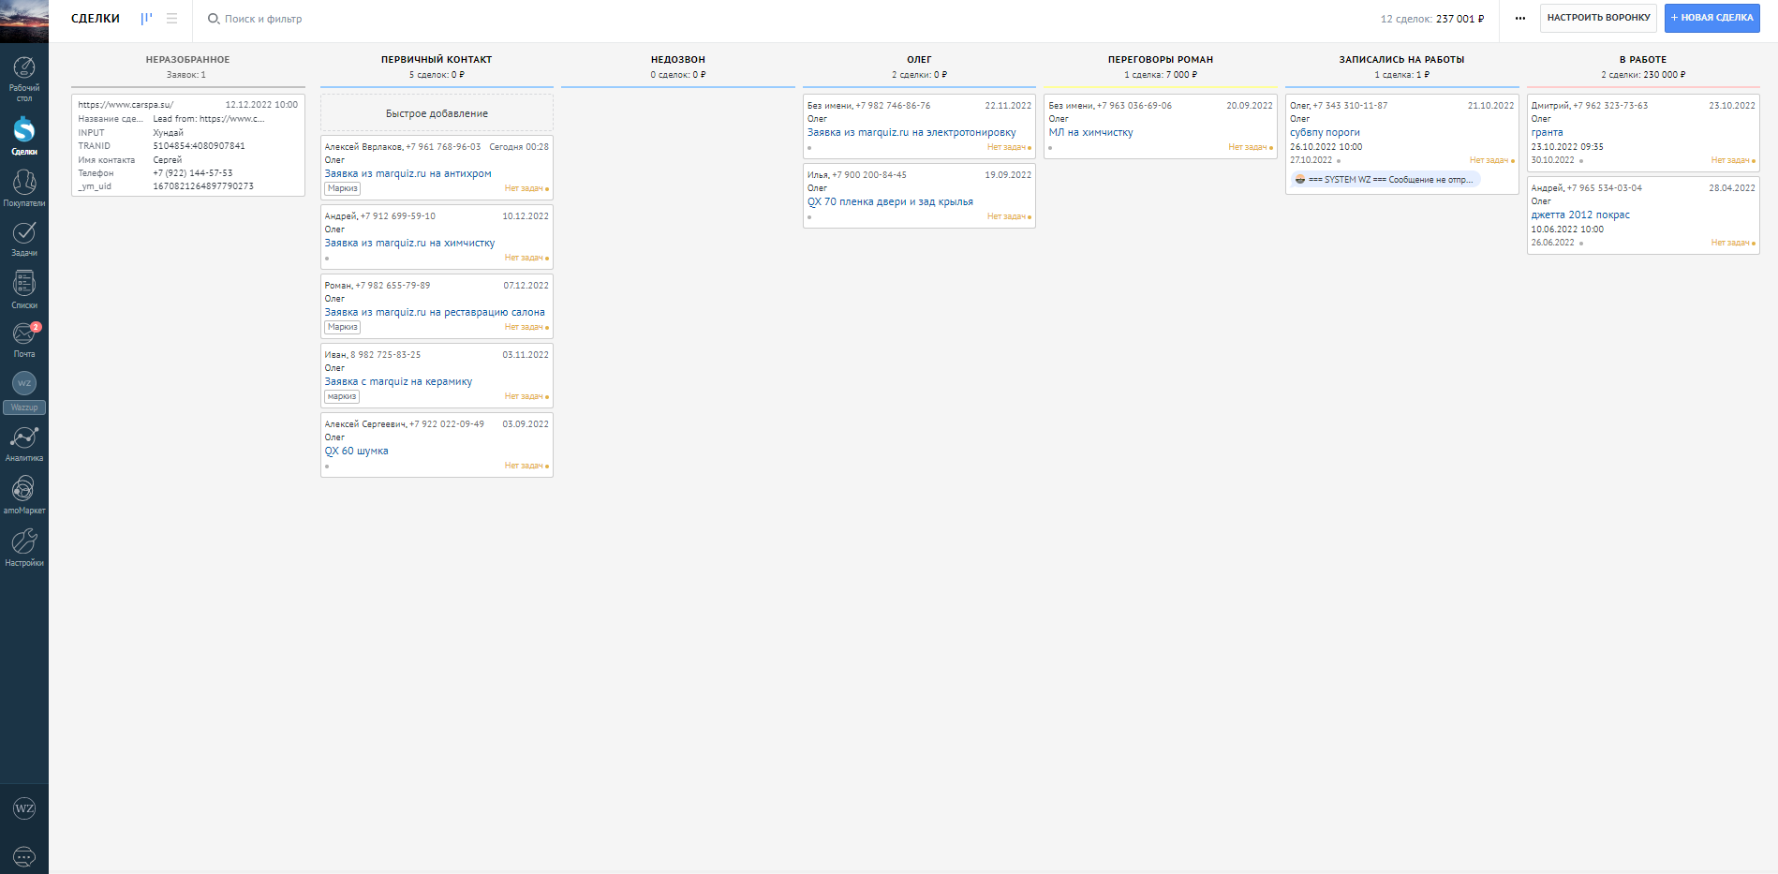
Task: Select the В РАБОТЕ column header
Action: point(1642,60)
